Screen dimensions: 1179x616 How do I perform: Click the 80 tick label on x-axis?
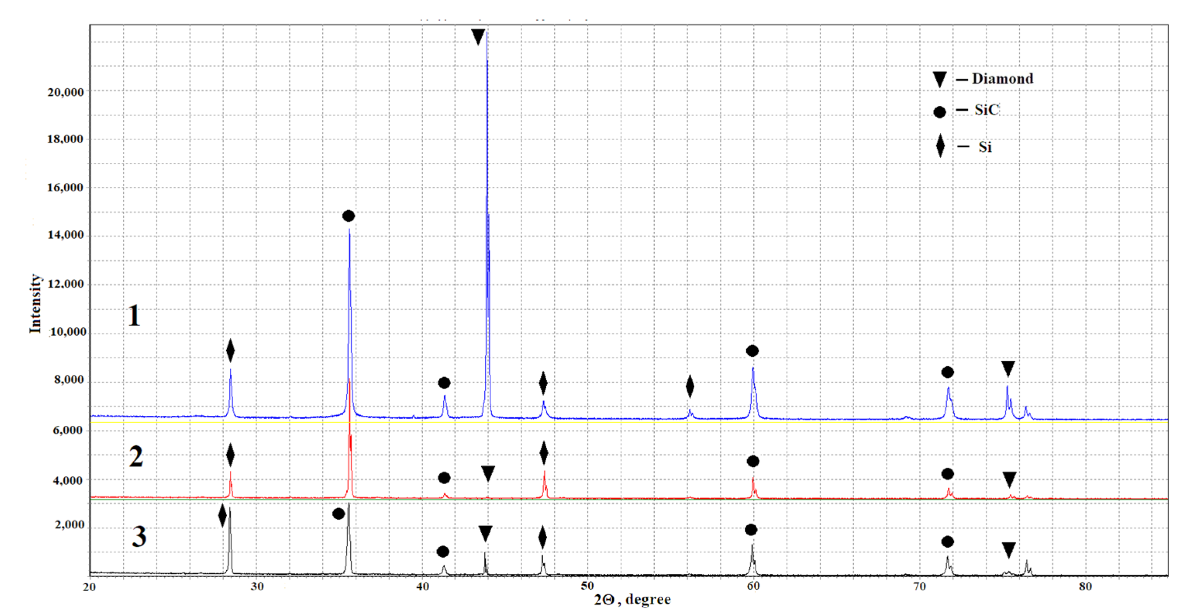pyautogui.click(x=1085, y=586)
